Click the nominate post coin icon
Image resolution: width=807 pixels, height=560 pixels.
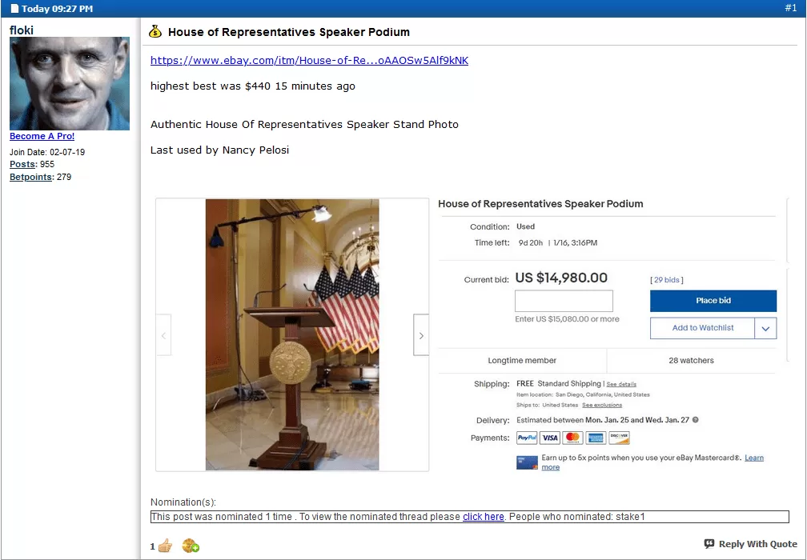click(191, 546)
